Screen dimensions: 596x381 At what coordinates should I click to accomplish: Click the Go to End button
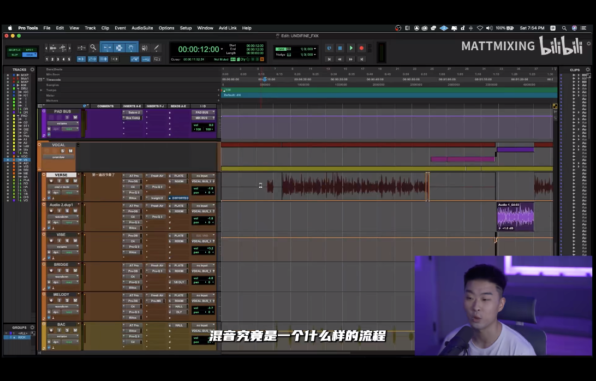click(361, 59)
